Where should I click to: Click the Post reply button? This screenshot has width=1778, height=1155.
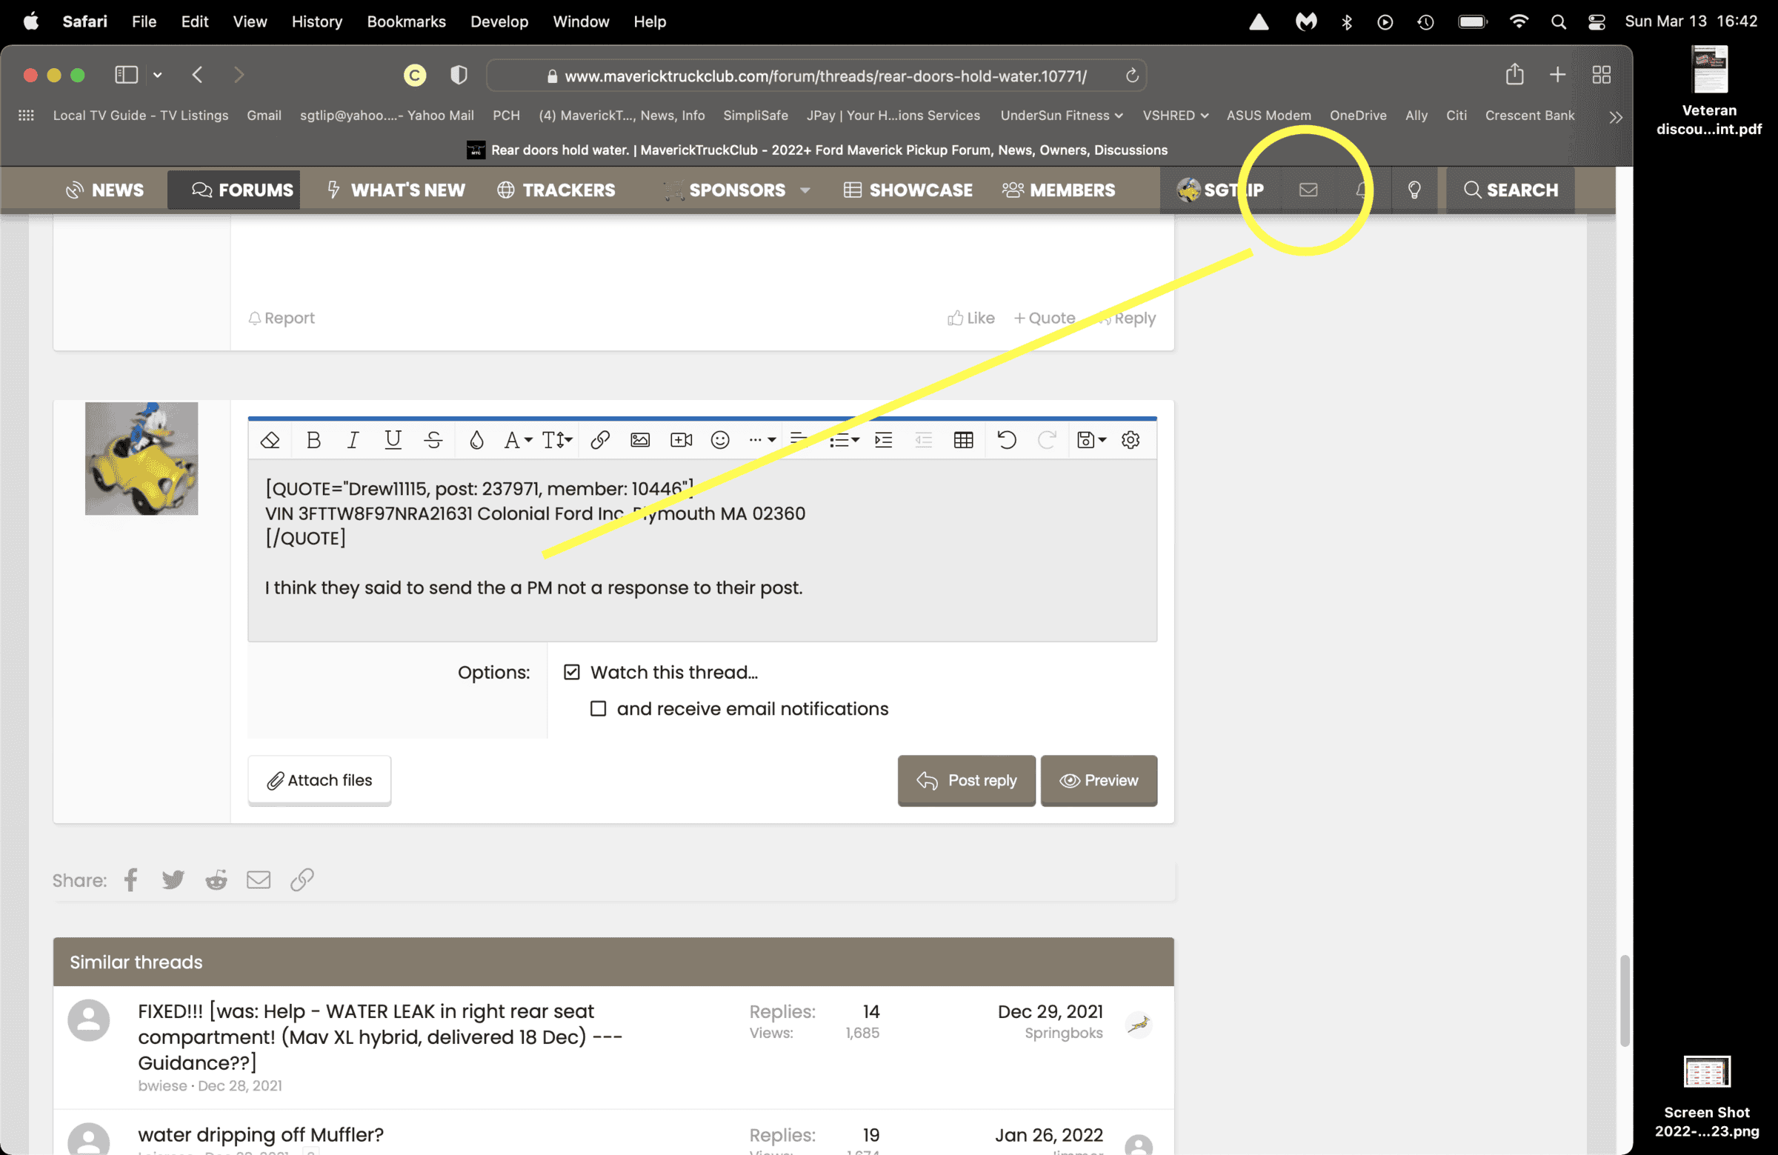(x=967, y=780)
